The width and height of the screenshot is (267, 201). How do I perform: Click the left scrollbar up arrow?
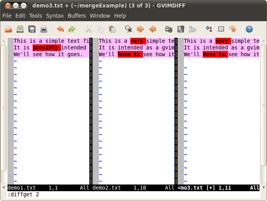pyautogui.click(x=4, y=41)
